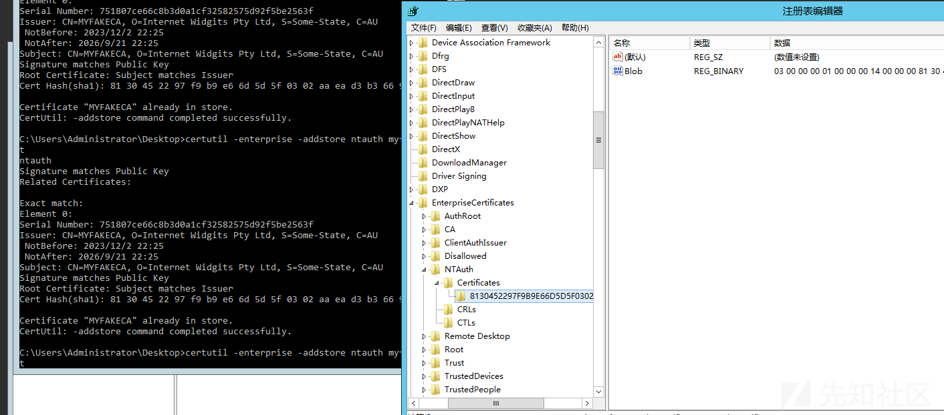Select the Device Association Framework folder icon

point(423,43)
